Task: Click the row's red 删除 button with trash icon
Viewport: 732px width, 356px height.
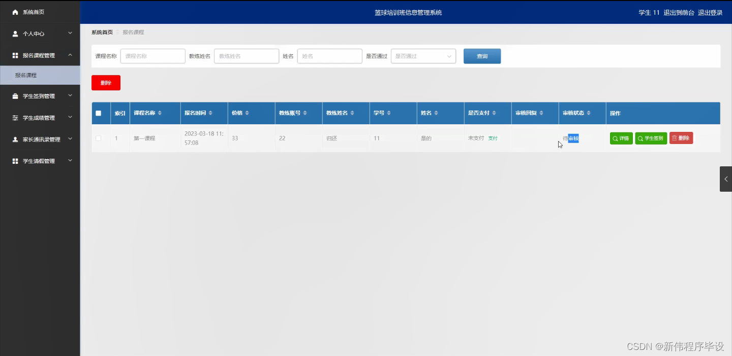Action: (x=681, y=138)
